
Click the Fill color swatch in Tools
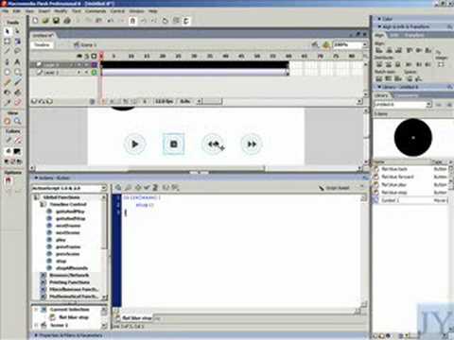[x=17, y=151]
